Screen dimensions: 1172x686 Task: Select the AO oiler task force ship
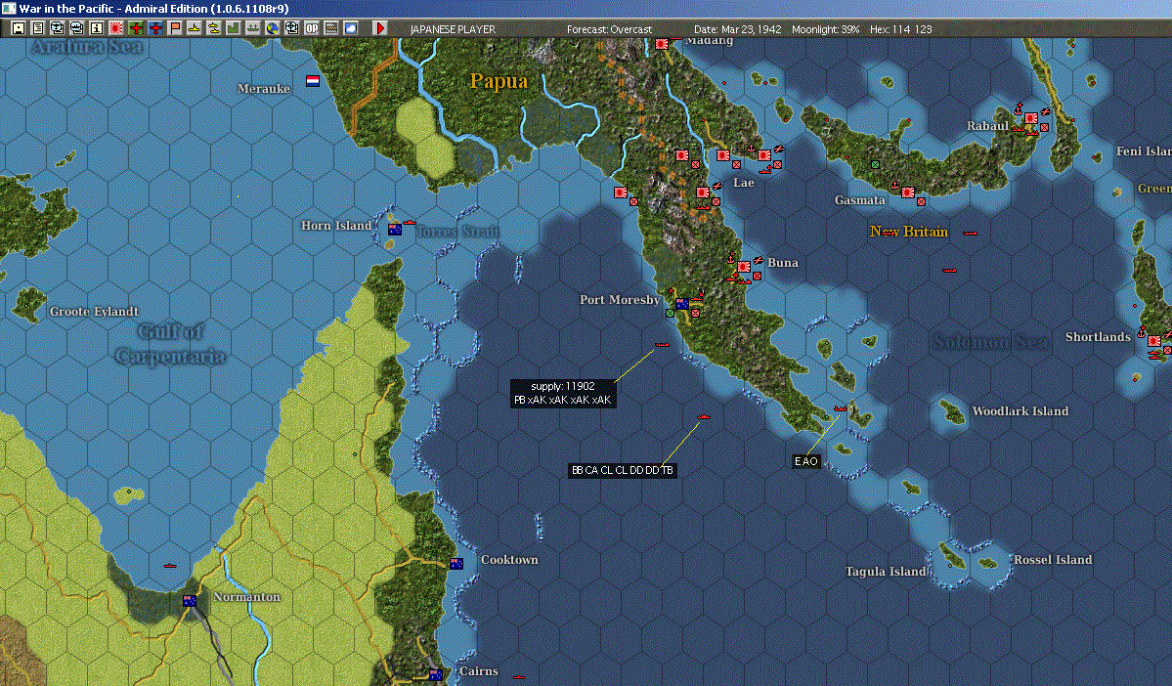[840, 408]
